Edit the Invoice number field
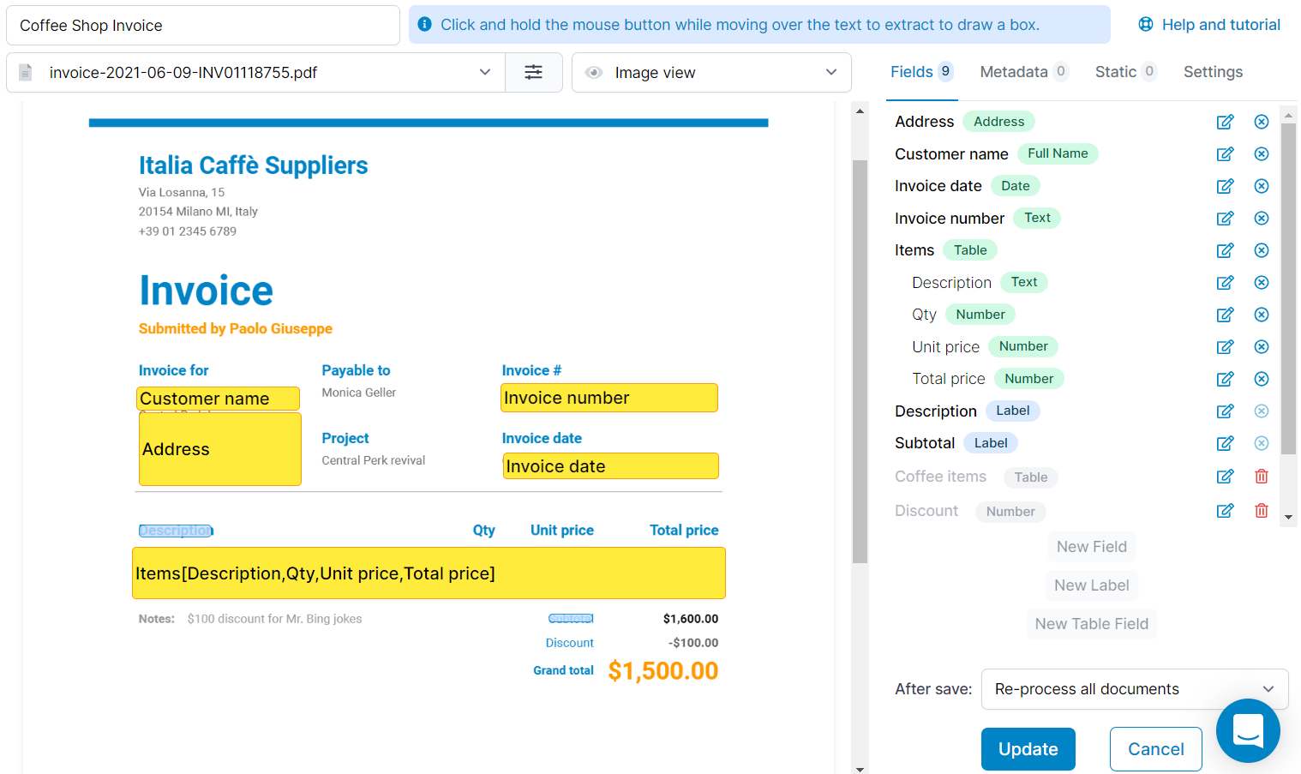 1225,218
